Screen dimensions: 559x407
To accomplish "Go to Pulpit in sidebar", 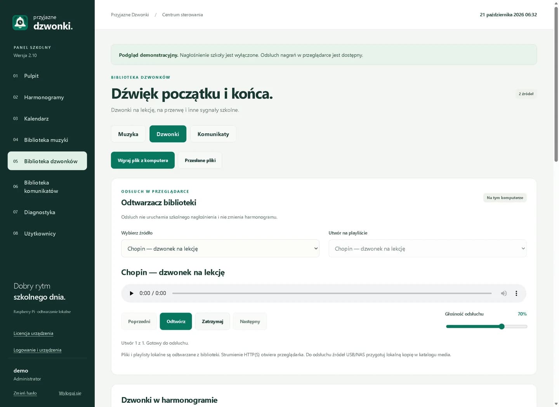I will point(47,76).
